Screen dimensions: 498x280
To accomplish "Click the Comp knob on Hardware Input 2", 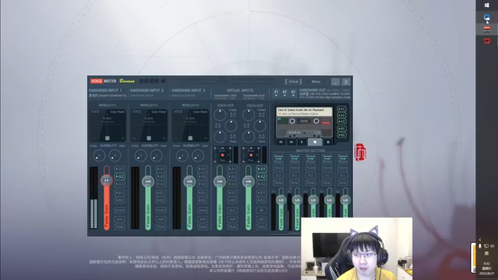I will [x=141, y=156].
